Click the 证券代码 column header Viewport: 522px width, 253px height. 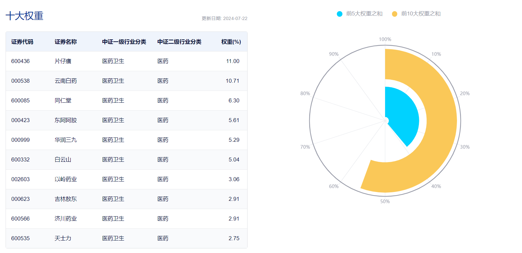(22, 42)
